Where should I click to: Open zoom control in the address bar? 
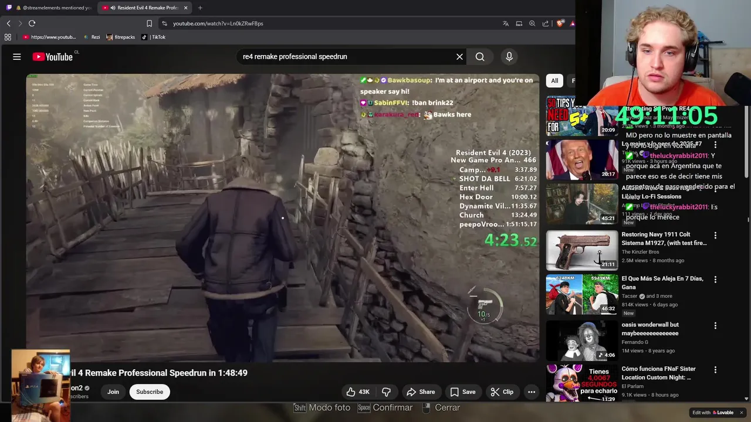tap(532, 23)
